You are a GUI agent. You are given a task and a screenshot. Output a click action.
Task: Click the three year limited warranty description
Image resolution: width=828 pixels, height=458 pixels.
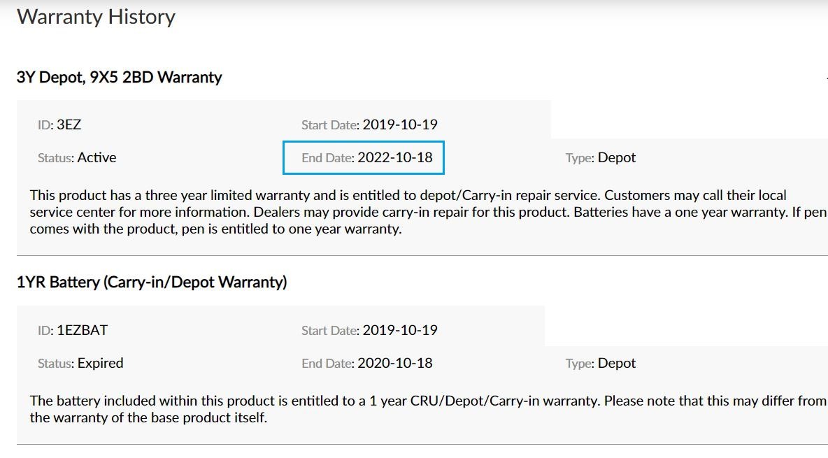click(x=428, y=212)
